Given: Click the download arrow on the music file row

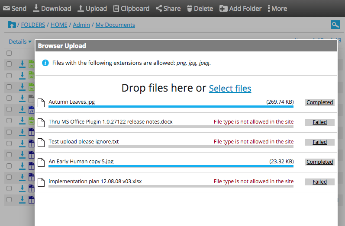Looking at the screenshot, I should pos(22,109).
